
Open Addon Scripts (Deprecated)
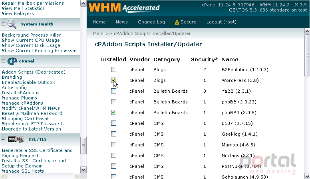click(x=34, y=72)
